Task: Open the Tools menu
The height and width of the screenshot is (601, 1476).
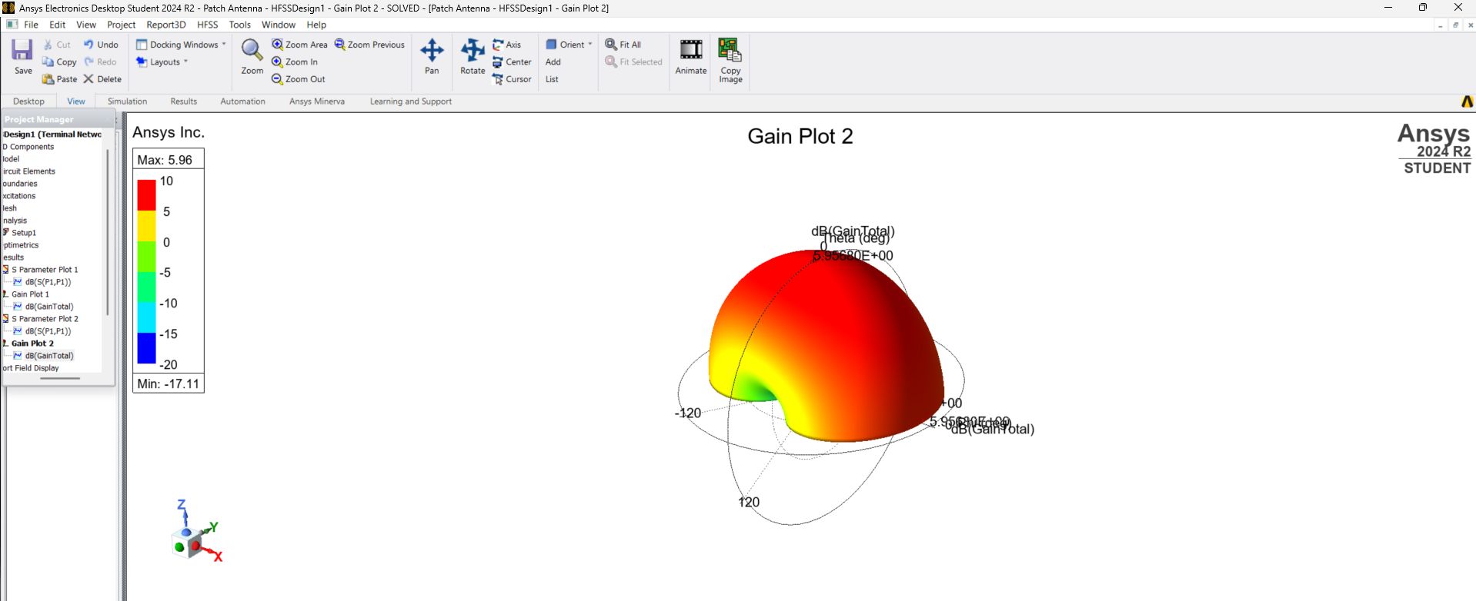Action: tap(240, 25)
